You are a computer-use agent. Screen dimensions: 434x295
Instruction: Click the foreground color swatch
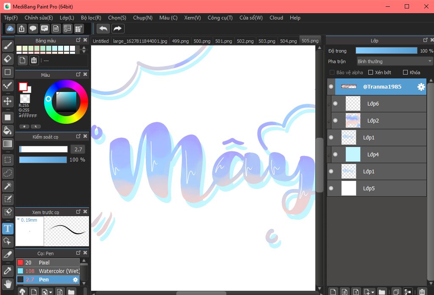tap(23, 86)
